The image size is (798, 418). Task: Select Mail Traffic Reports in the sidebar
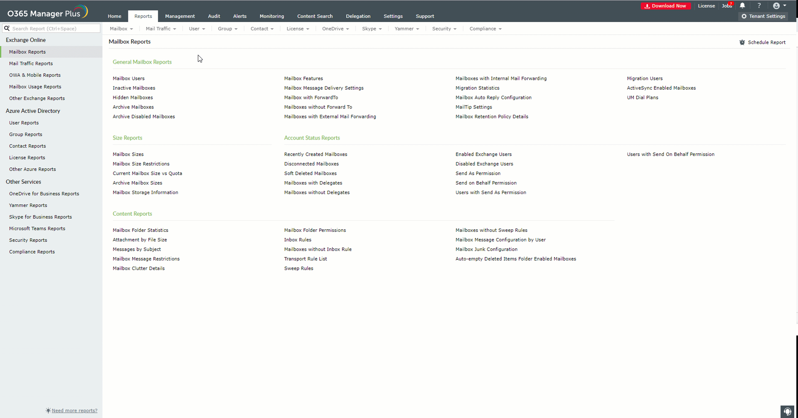click(x=31, y=63)
